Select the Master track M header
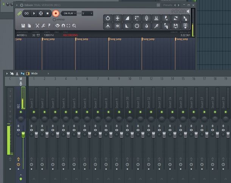231x183 pixels. (x=21, y=79)
